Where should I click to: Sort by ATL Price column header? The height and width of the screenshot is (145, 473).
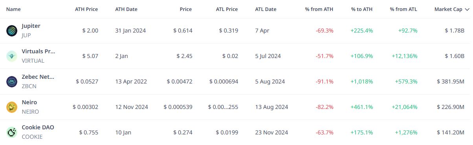point(227,9)
